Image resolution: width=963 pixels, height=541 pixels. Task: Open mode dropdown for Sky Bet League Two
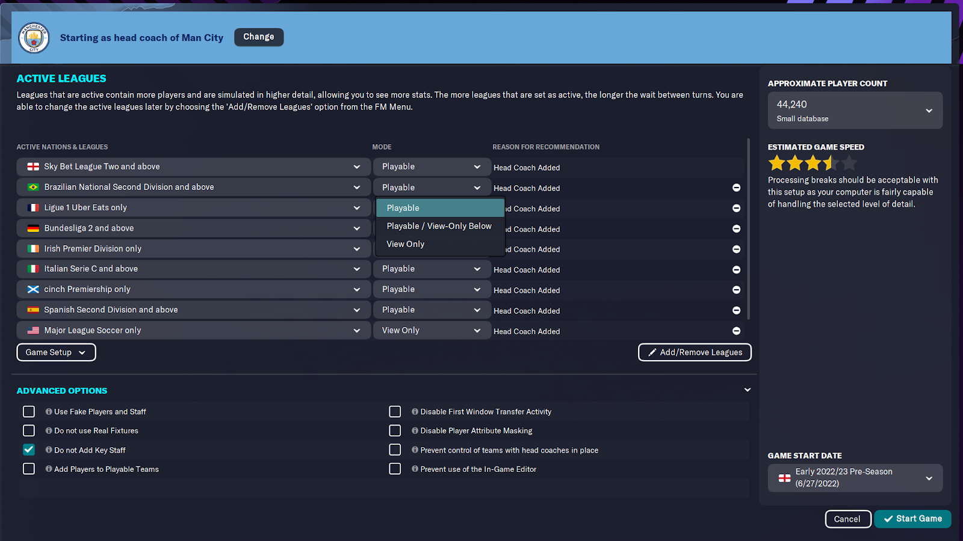tap(432, 167)
